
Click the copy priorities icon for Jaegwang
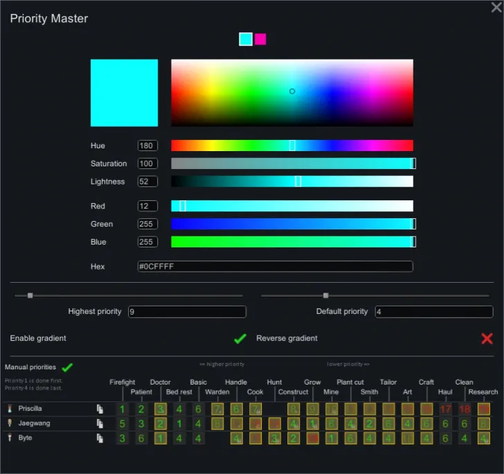coord(100,423)
